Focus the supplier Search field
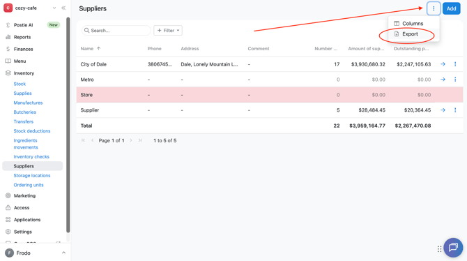 pyautogui.click(x=116, y=31)
